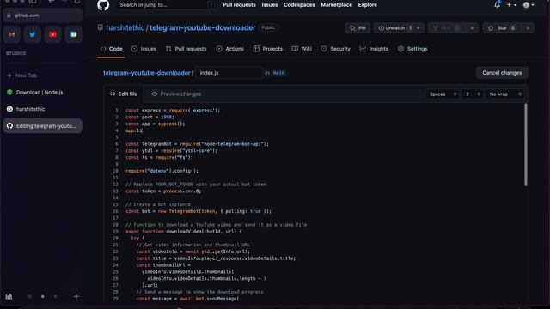Select the Edit file tab
The width and height of the screenshot is (550, 309).
[x=124, y=94]
